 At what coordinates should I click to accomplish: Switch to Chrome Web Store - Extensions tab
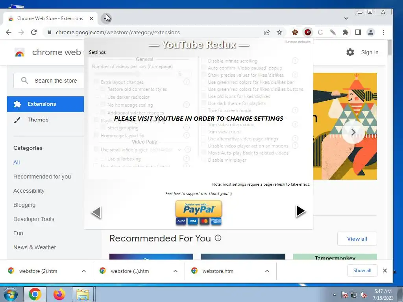(x=50, y=18)
